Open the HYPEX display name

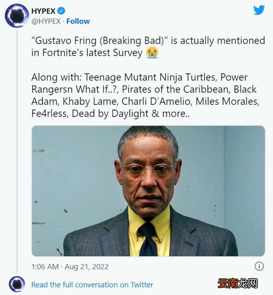tap(43, 11)
